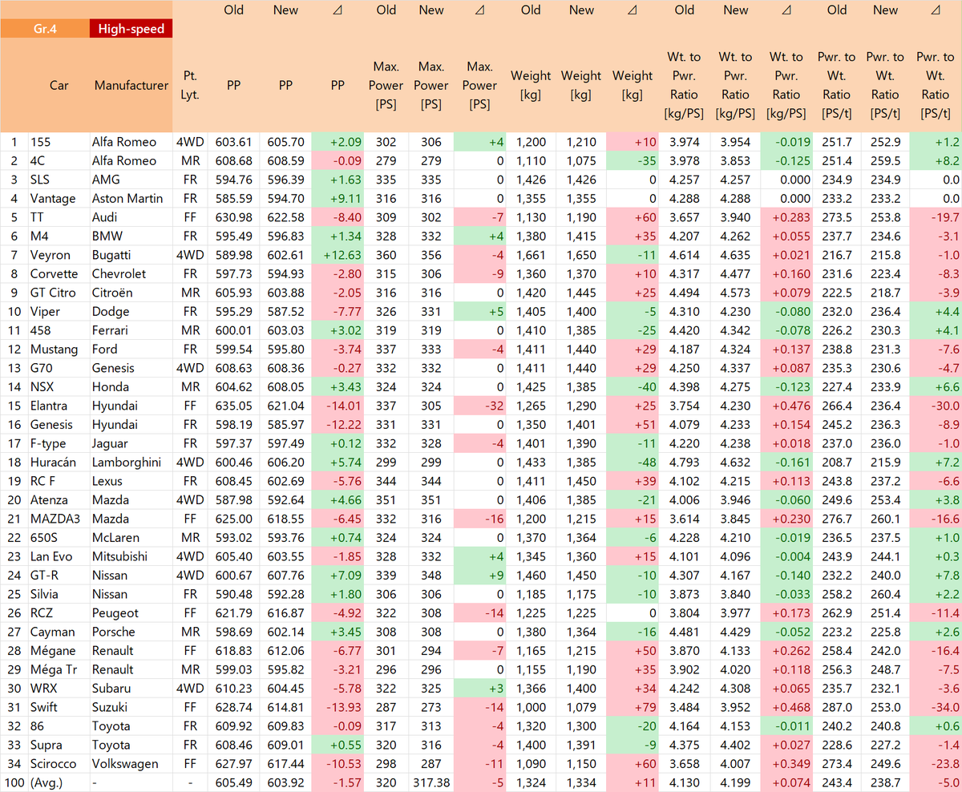The image size is (962, 792).
Task: Select the 'RC F' car cell
Action: [59, 481]
